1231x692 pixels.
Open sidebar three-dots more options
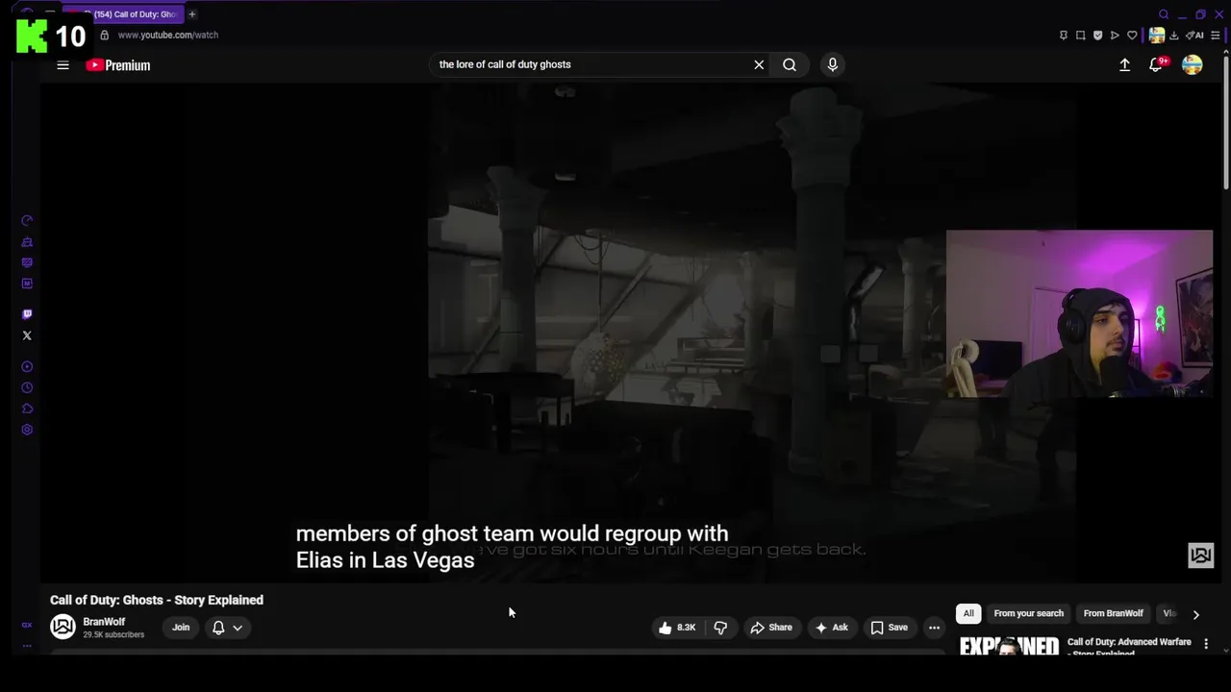point(27,646)
